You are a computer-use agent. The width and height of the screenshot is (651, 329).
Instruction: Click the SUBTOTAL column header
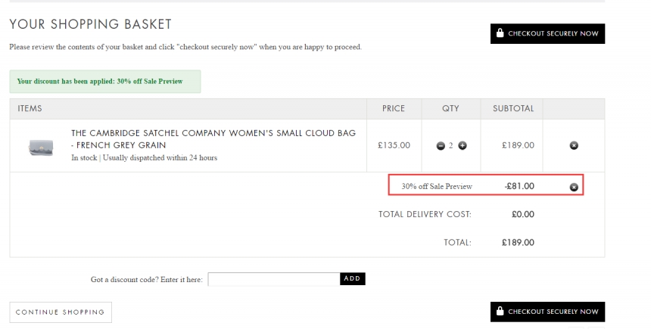coord(513,108)
